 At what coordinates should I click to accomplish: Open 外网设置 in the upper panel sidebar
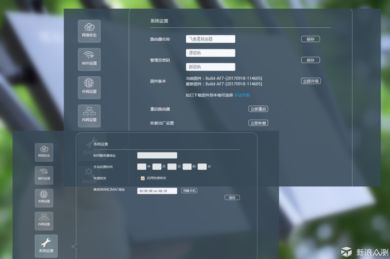click(x=89, y=88)
